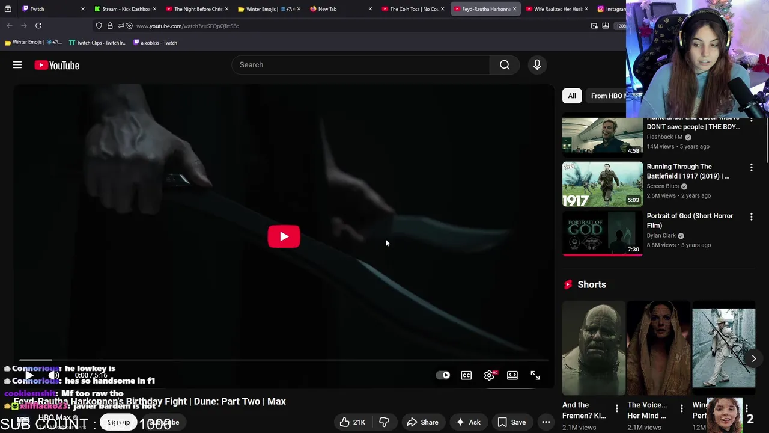Image resolution: width=769 pixels, height=433 pixels.
Task: Go back in browser history
Action: pyautogui.click(x=10, y=26)
